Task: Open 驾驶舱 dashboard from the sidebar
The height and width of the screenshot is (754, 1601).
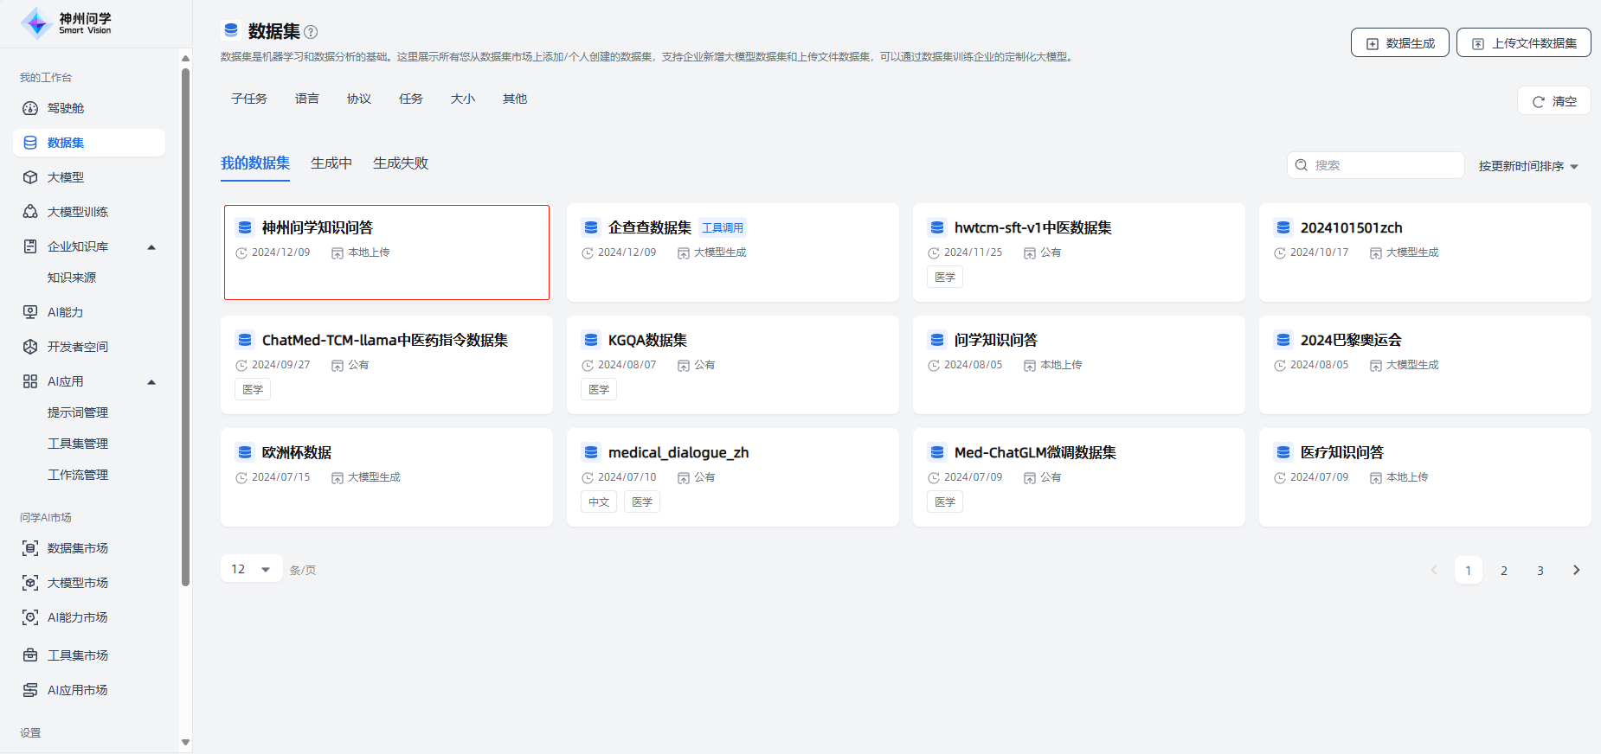Action: pos(66,108)
